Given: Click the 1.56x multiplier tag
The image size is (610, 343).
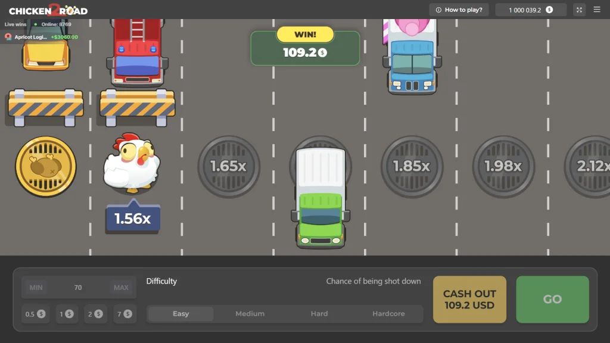Looking at the screenshot, I should click(x=133, y=217).
